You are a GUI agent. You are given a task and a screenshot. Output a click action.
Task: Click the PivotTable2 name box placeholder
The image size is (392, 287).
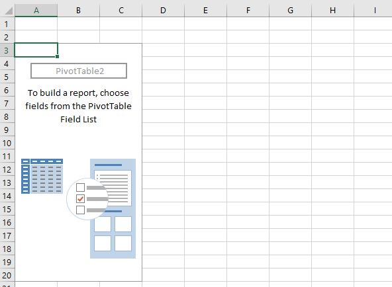pos(79,71)
